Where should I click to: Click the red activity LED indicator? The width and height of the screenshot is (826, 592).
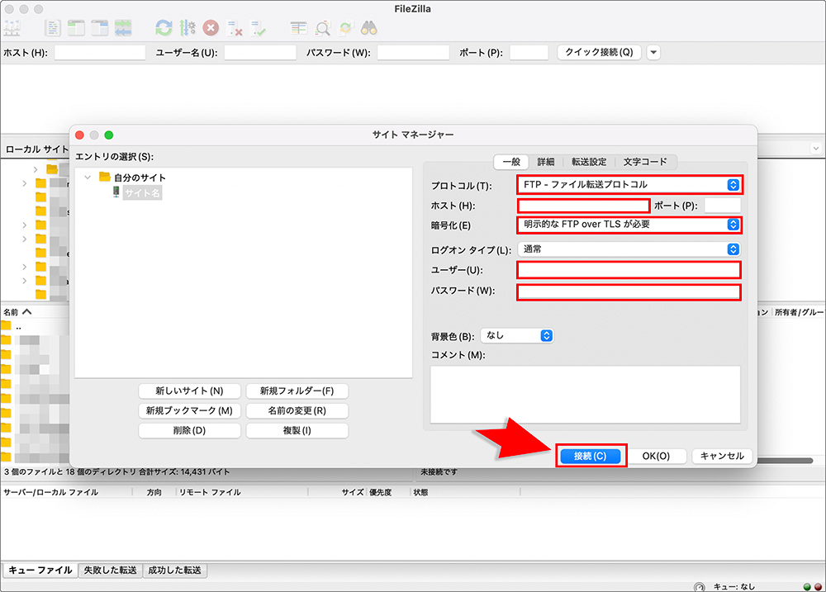(x=818, y=587)
